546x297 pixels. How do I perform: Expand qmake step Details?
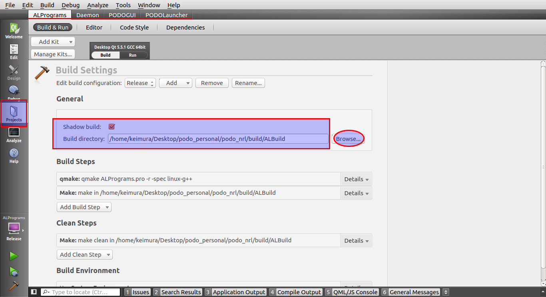coord(356,179)
